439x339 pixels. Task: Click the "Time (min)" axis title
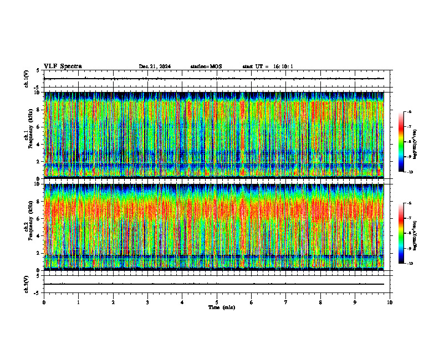[x=222, y=307]
